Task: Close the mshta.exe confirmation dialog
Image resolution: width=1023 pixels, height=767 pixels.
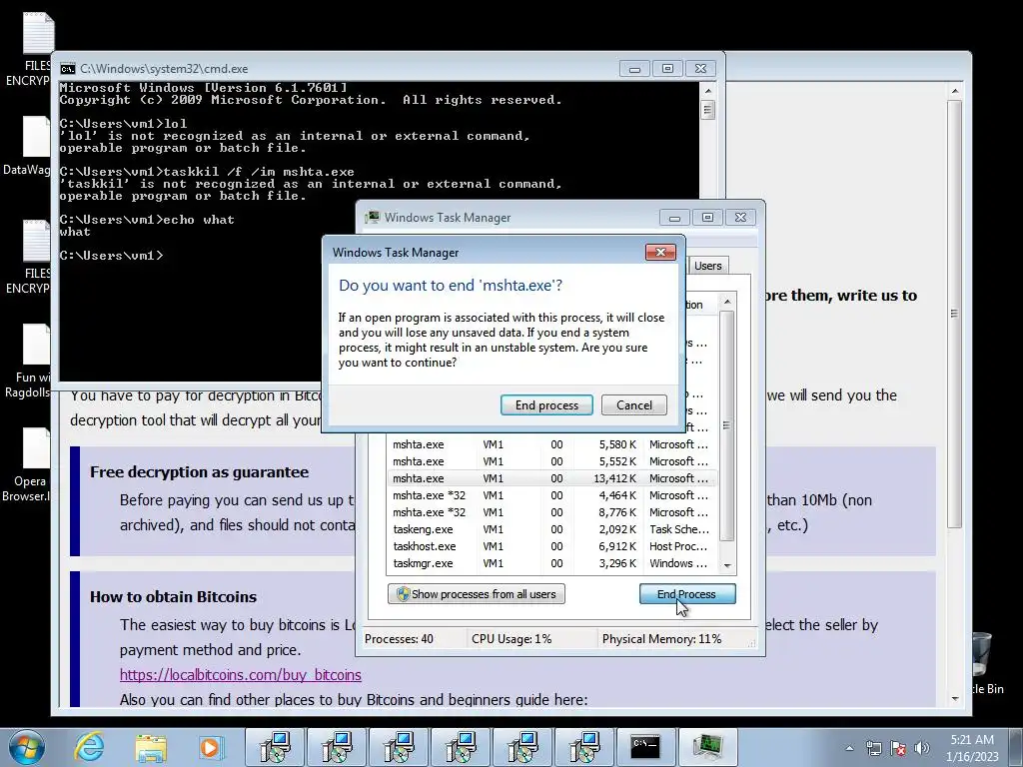Action: [x=660, y=253]
